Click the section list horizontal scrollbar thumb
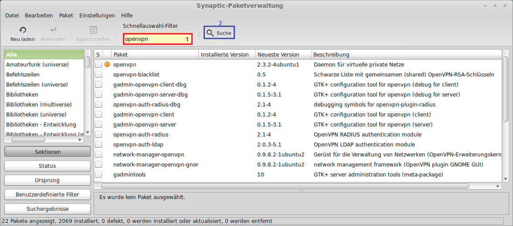Screen dimensions: 513x226 (28, 139)
